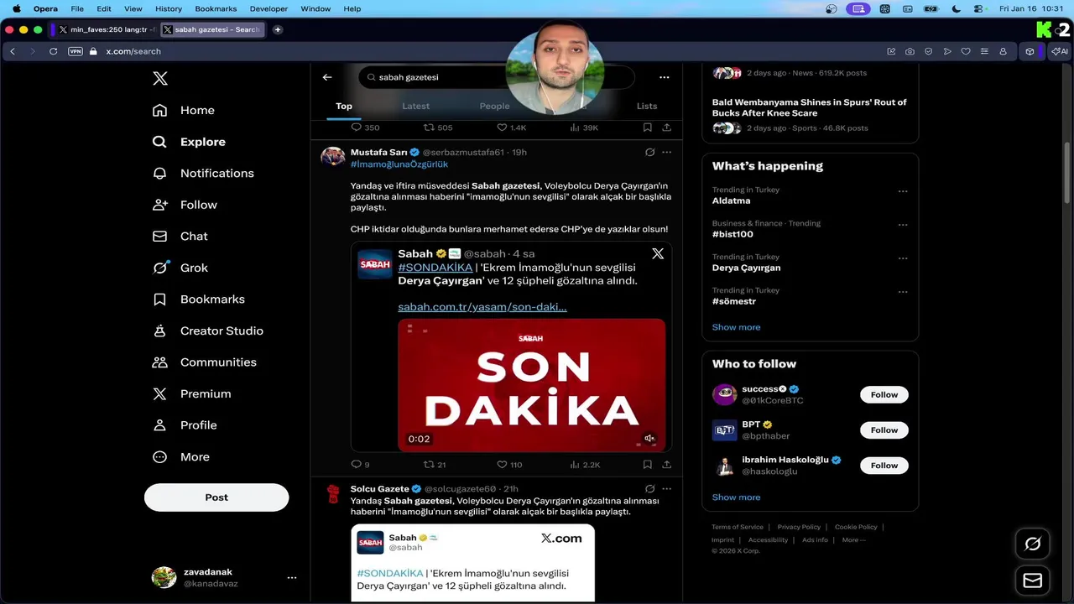Toggle Opera VPN badge in address bar
Screen dimensions: 1074x604
76,51
